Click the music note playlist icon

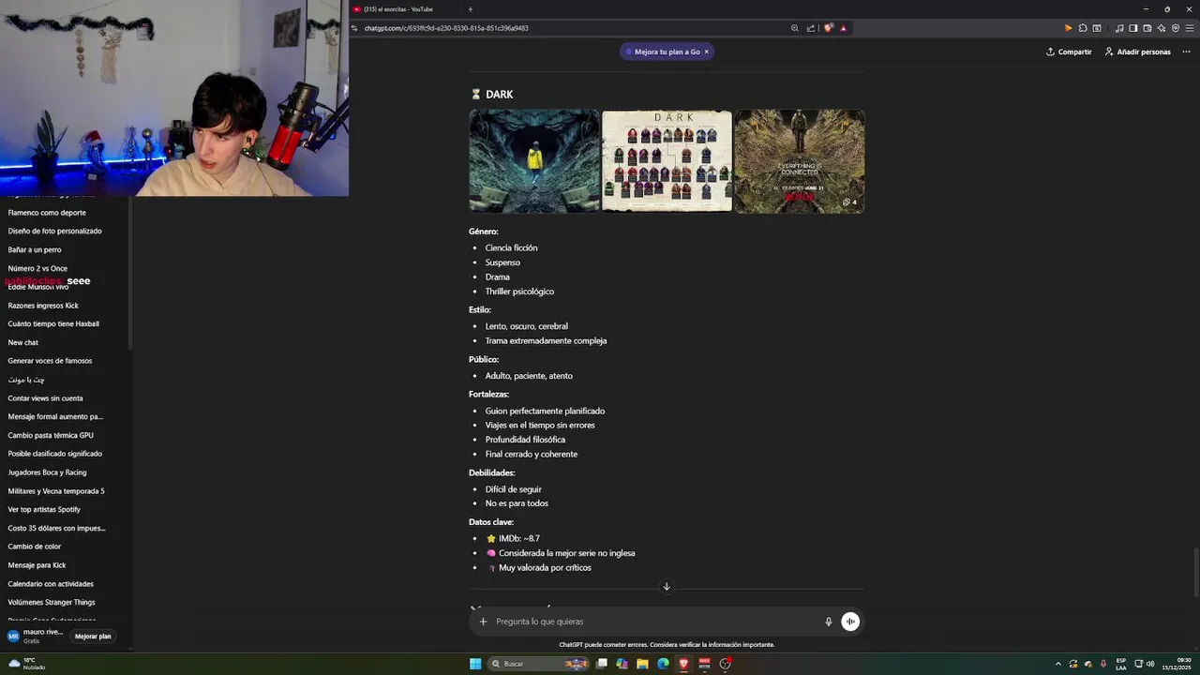[1119, 28]
